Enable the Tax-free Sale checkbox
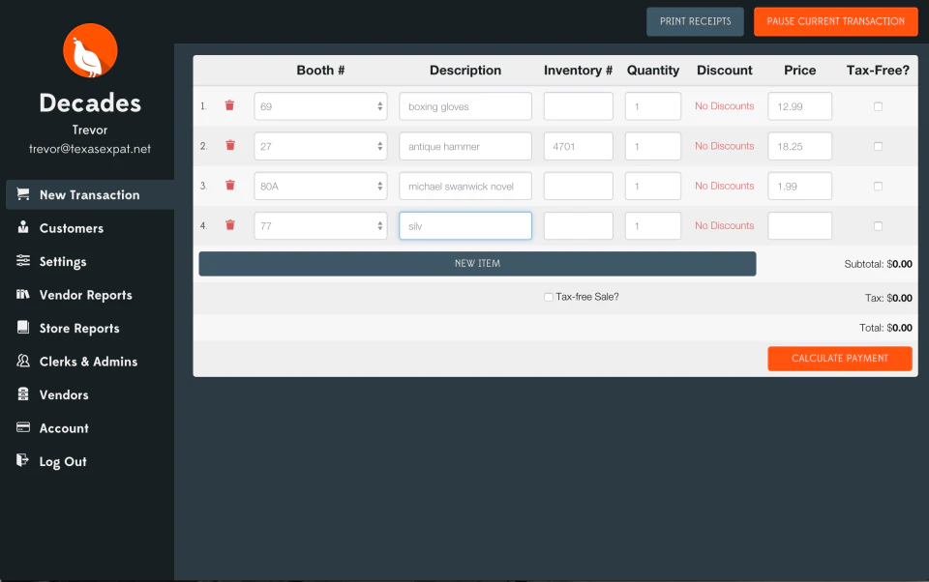The image size is (929, 582). click(549, 297)
